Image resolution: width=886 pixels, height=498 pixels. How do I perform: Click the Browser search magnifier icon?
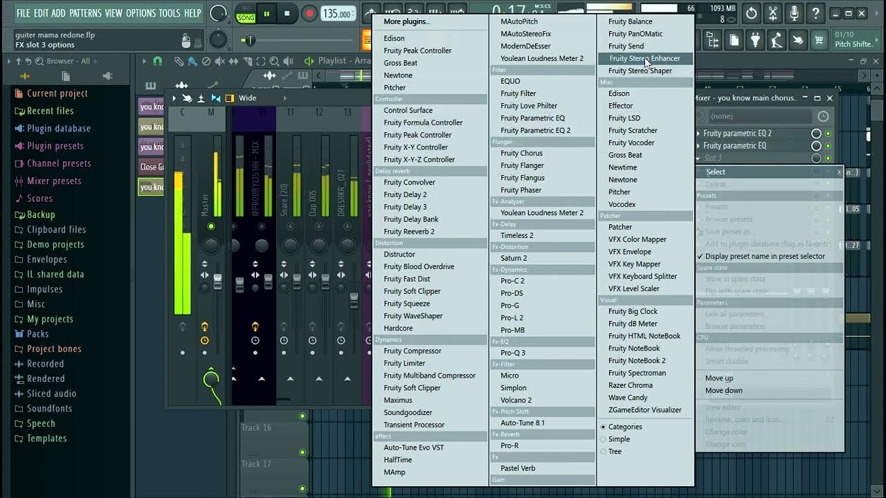click(39, 61)
